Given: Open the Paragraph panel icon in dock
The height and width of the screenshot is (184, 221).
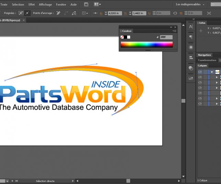Looking at the screenshot, I should tap(191, 37).
